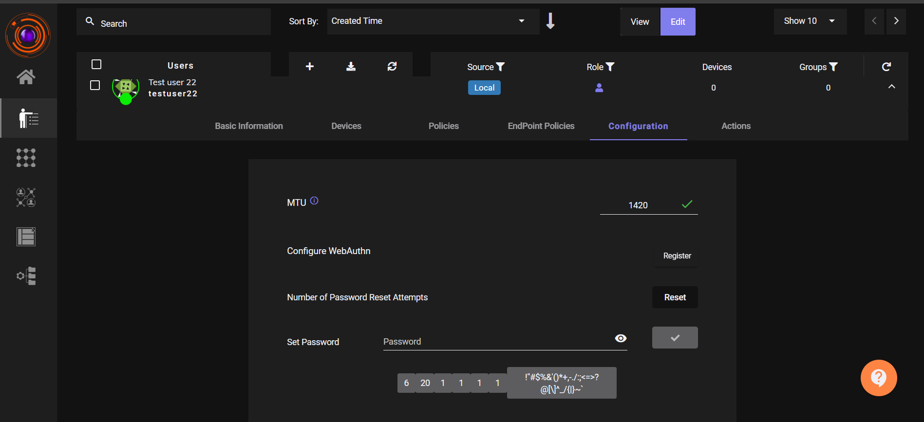Click the MTU value field
Screen dimensions: 924x422
coord(638,205)
